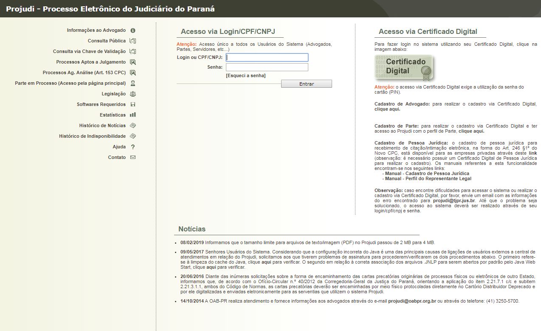The image size is (541, 331).
Task: Click the Projudi page title header
Action: (110, 9)
